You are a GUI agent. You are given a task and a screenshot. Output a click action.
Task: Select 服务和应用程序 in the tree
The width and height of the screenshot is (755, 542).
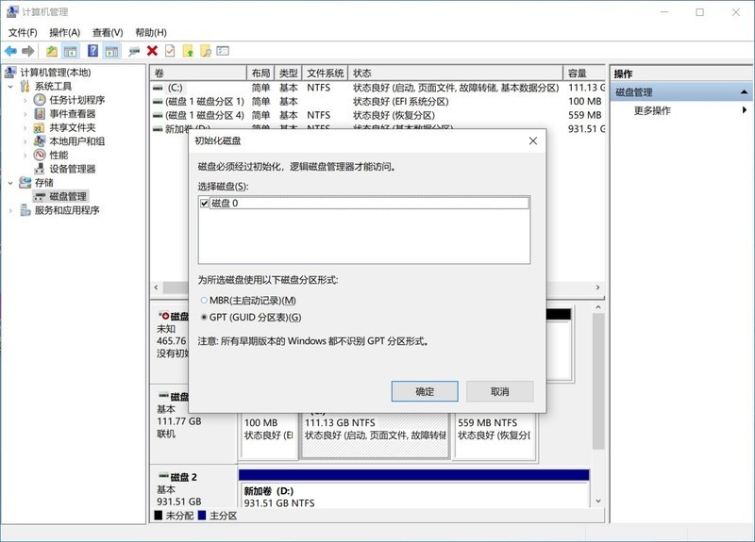pos(67,210)
